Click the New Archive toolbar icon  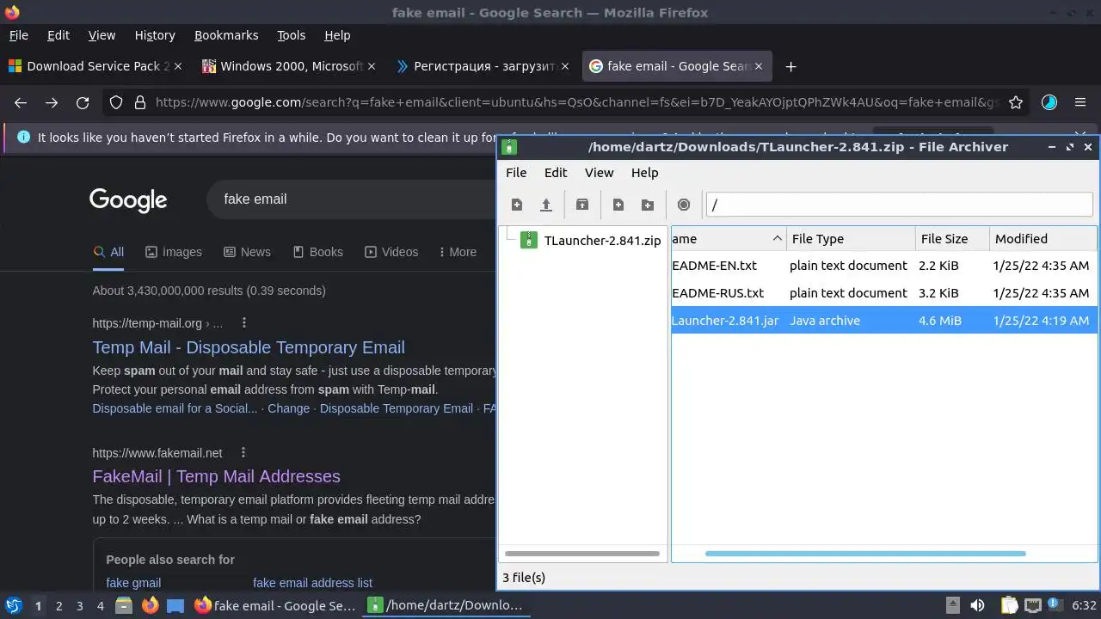(517, 205)
